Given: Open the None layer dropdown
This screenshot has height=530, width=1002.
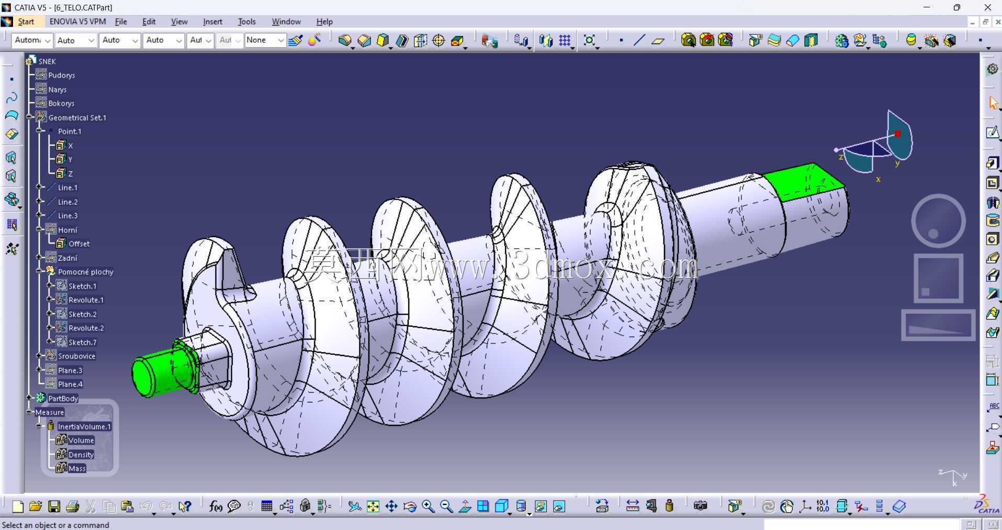Looking at the screenshot, I should pos(265,40).
